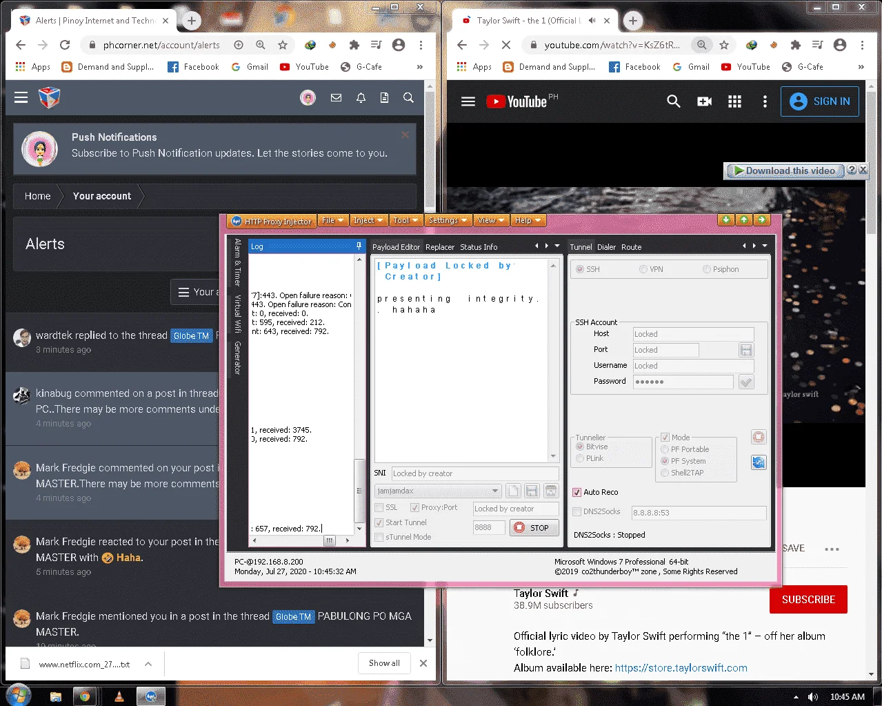Viewport: 882px width, 706px height.
Task: Open the View dropdown menu in Injector
Action: (491, 220)
